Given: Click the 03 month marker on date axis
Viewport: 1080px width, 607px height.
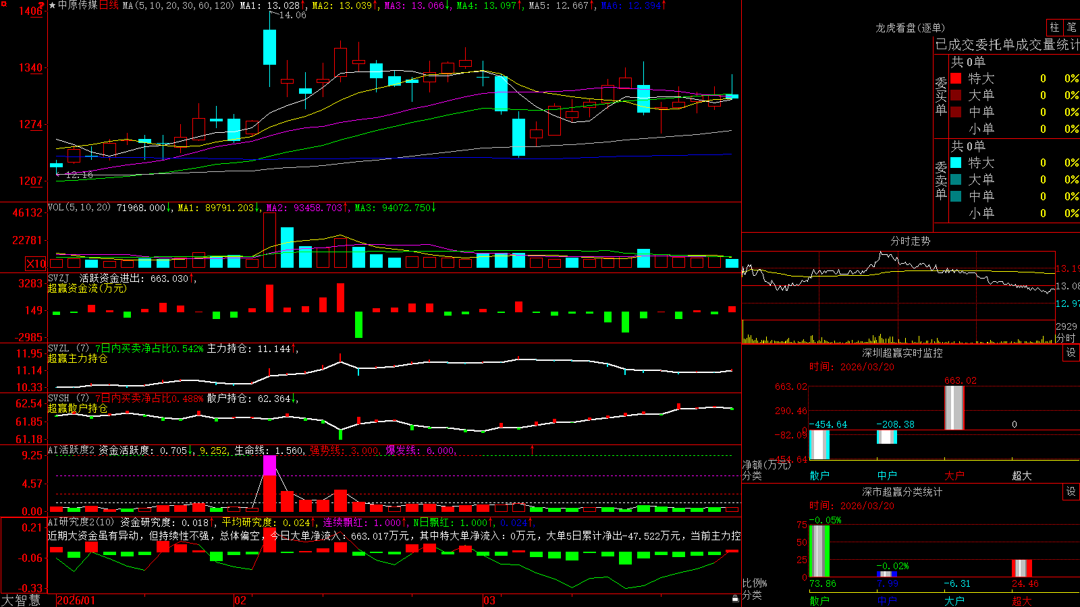Looking at the screenshot, I should click(x=489, y=600).
